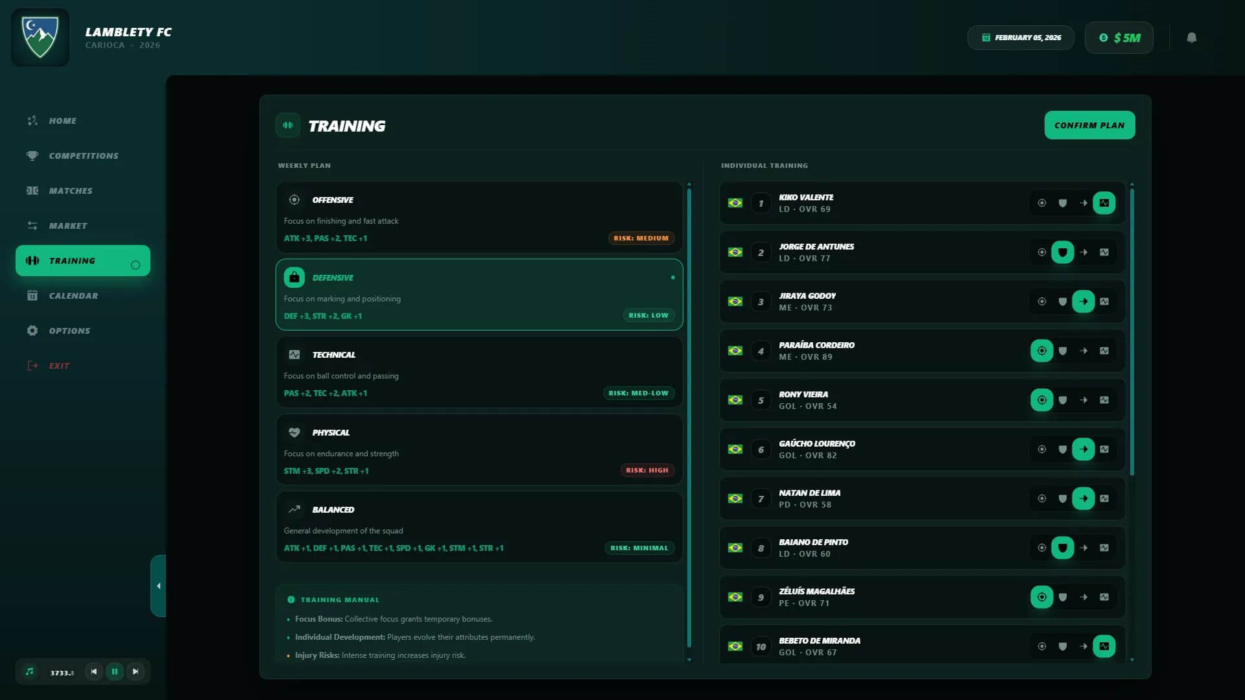Click the scroll down arrow of player list
This screenshot has width=1245, height=700.
coord(1132,660)
